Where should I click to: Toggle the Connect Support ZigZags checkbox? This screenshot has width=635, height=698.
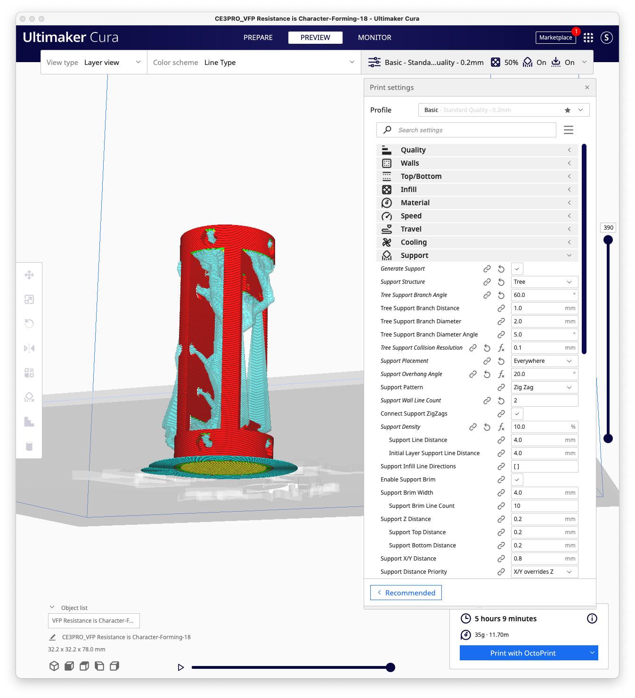[517, 414]
